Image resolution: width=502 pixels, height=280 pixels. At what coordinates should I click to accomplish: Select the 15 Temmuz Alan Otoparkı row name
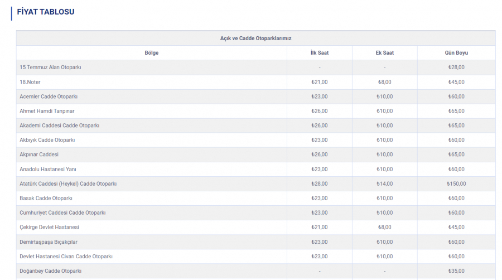point(50,67)
